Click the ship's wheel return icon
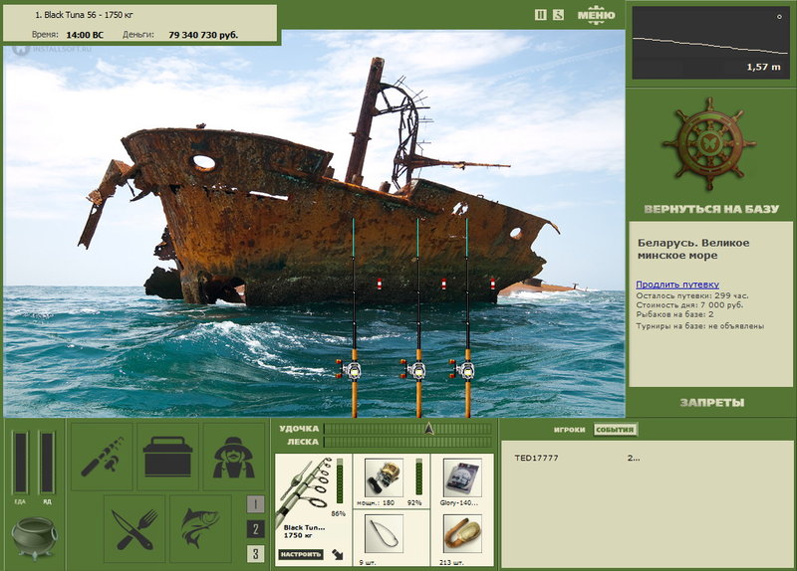 pyautogui.click(x=709, y=144)
